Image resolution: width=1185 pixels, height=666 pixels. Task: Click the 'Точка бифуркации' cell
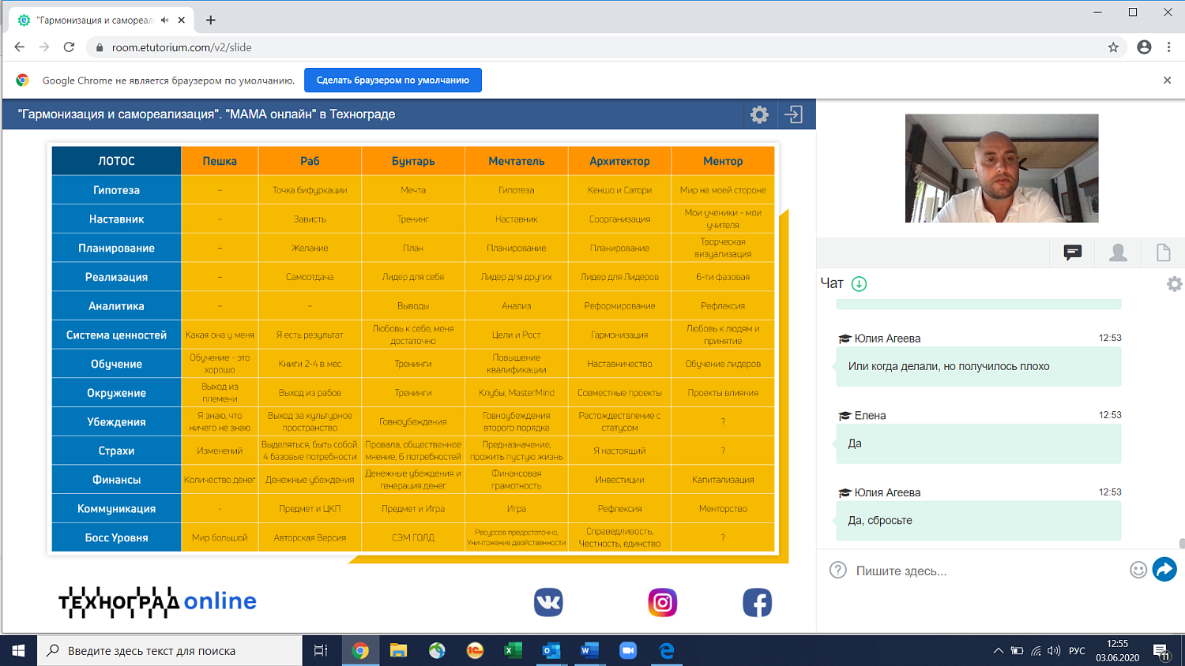310,190
